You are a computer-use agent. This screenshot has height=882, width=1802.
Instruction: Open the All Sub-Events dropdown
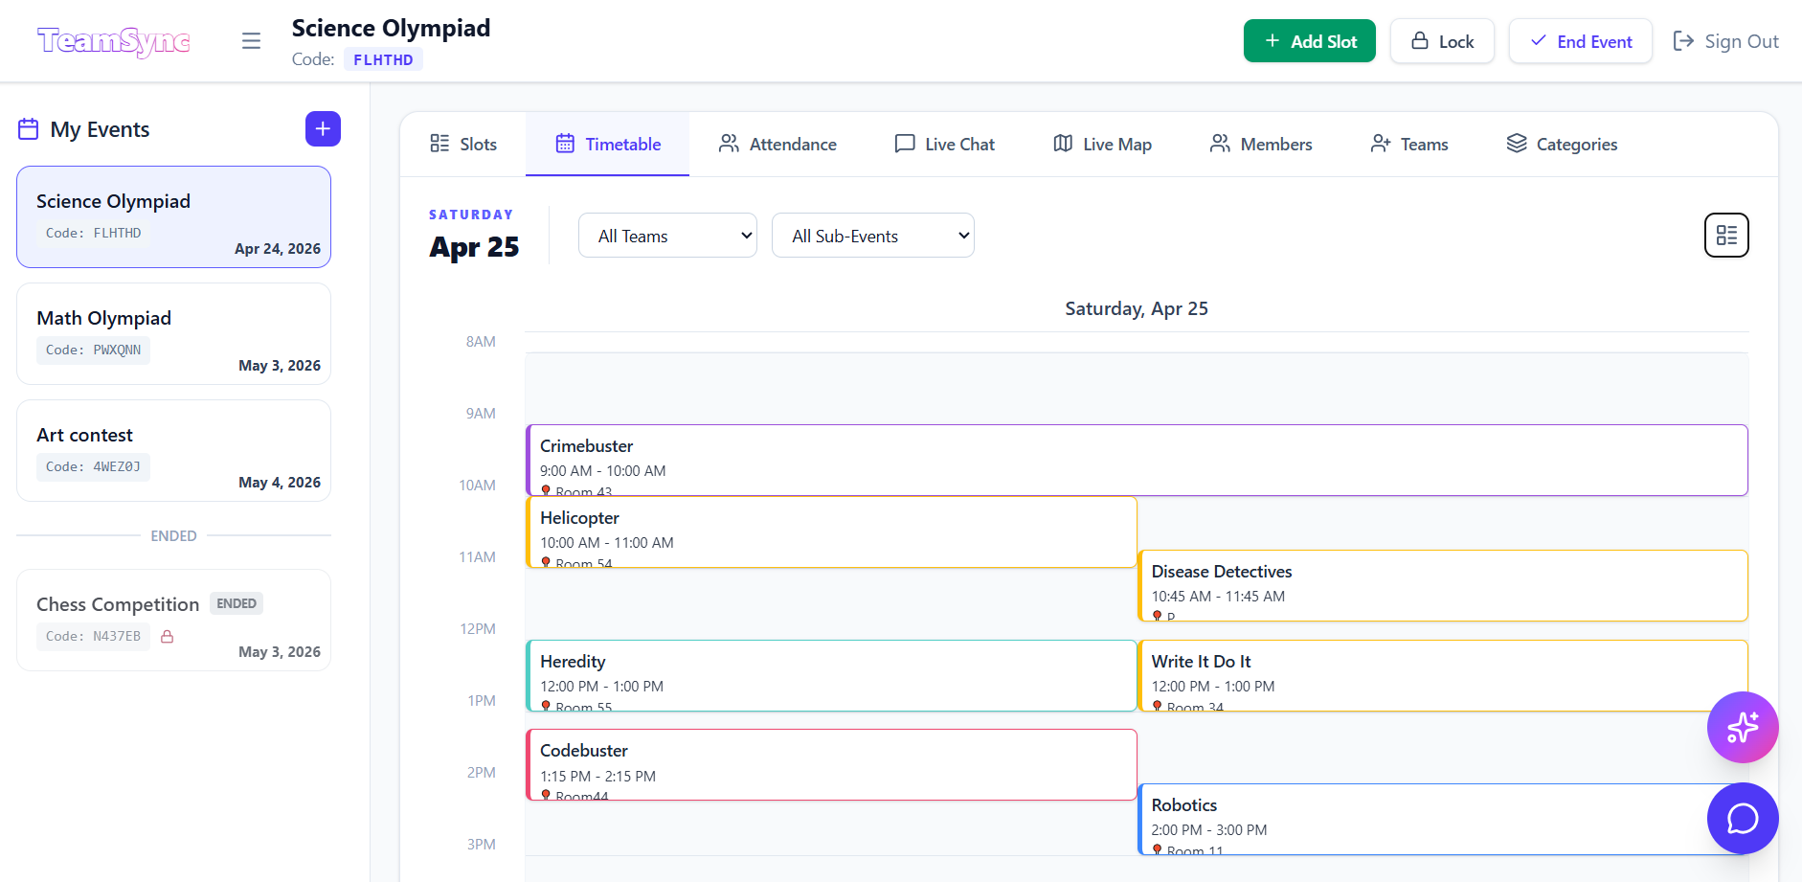tap(873, 236)
